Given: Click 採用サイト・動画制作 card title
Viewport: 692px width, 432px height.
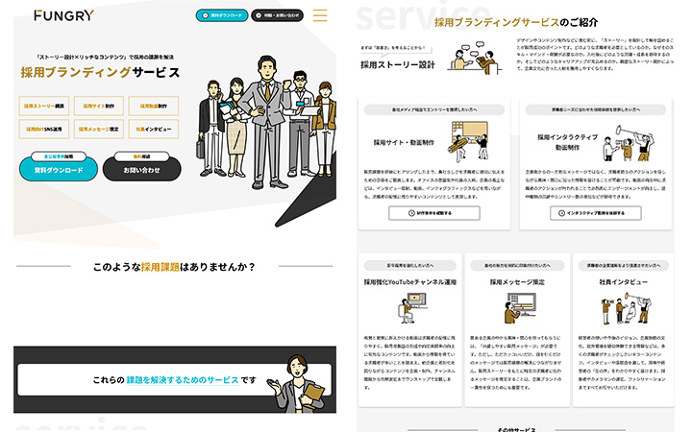Looking at the screenshot, I should point(404,142).
